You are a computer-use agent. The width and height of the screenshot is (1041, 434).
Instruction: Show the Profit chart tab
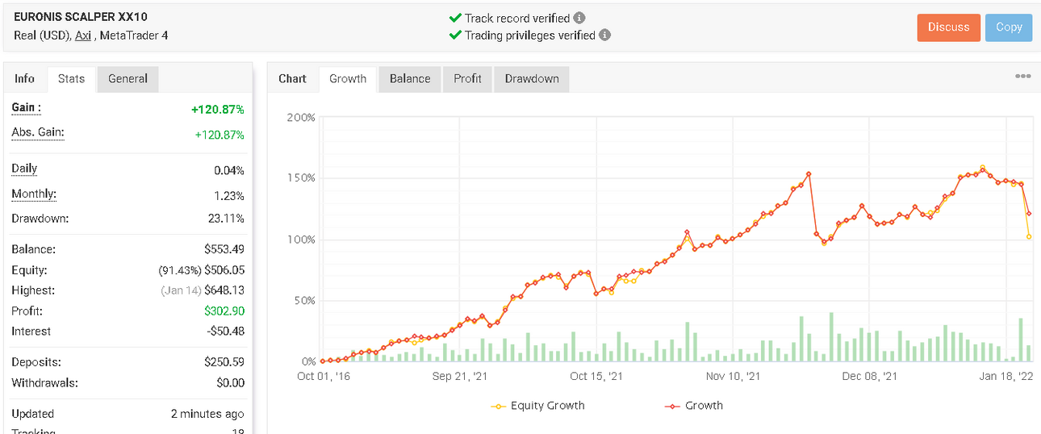467,78
